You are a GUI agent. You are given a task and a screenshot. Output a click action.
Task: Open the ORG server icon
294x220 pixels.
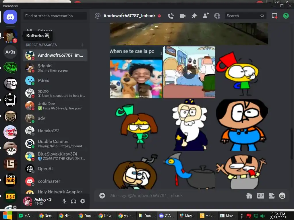click(10, 196)
